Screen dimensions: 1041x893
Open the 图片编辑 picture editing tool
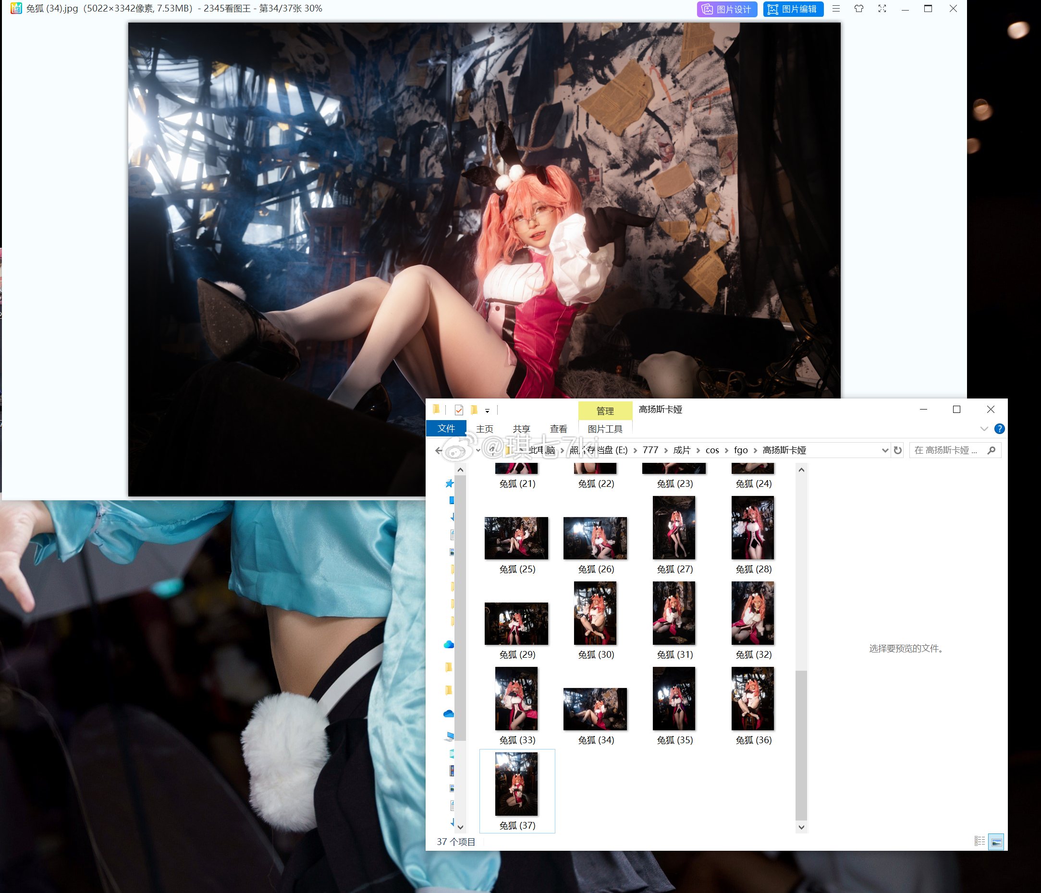coord(793,9)
